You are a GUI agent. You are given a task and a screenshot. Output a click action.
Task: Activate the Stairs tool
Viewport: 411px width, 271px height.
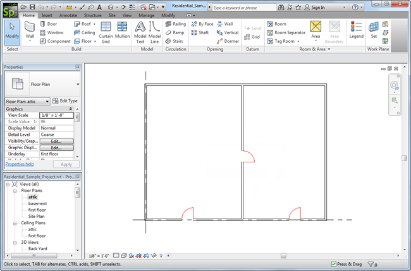click(x=173, y=41)
